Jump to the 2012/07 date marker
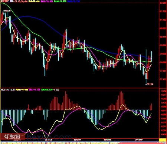The image size is (167, 144). click(77, 140)
